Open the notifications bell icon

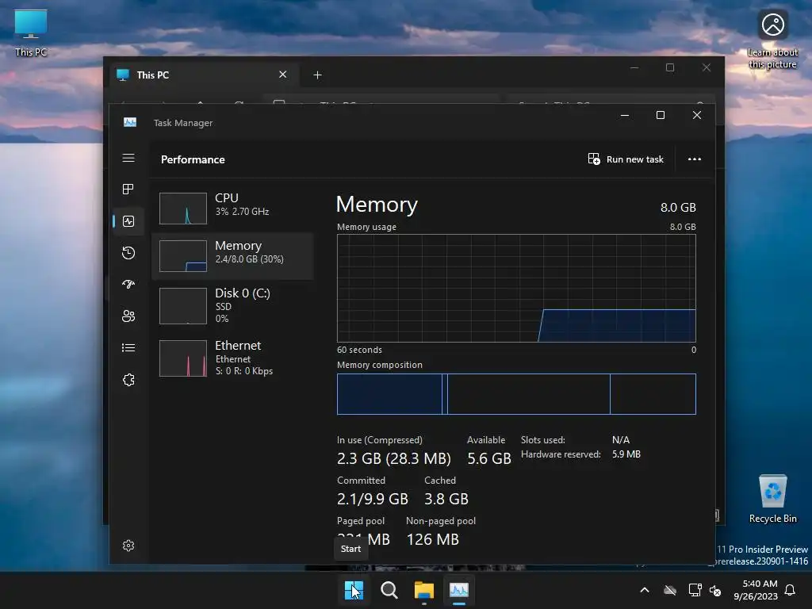coord(790,590)
